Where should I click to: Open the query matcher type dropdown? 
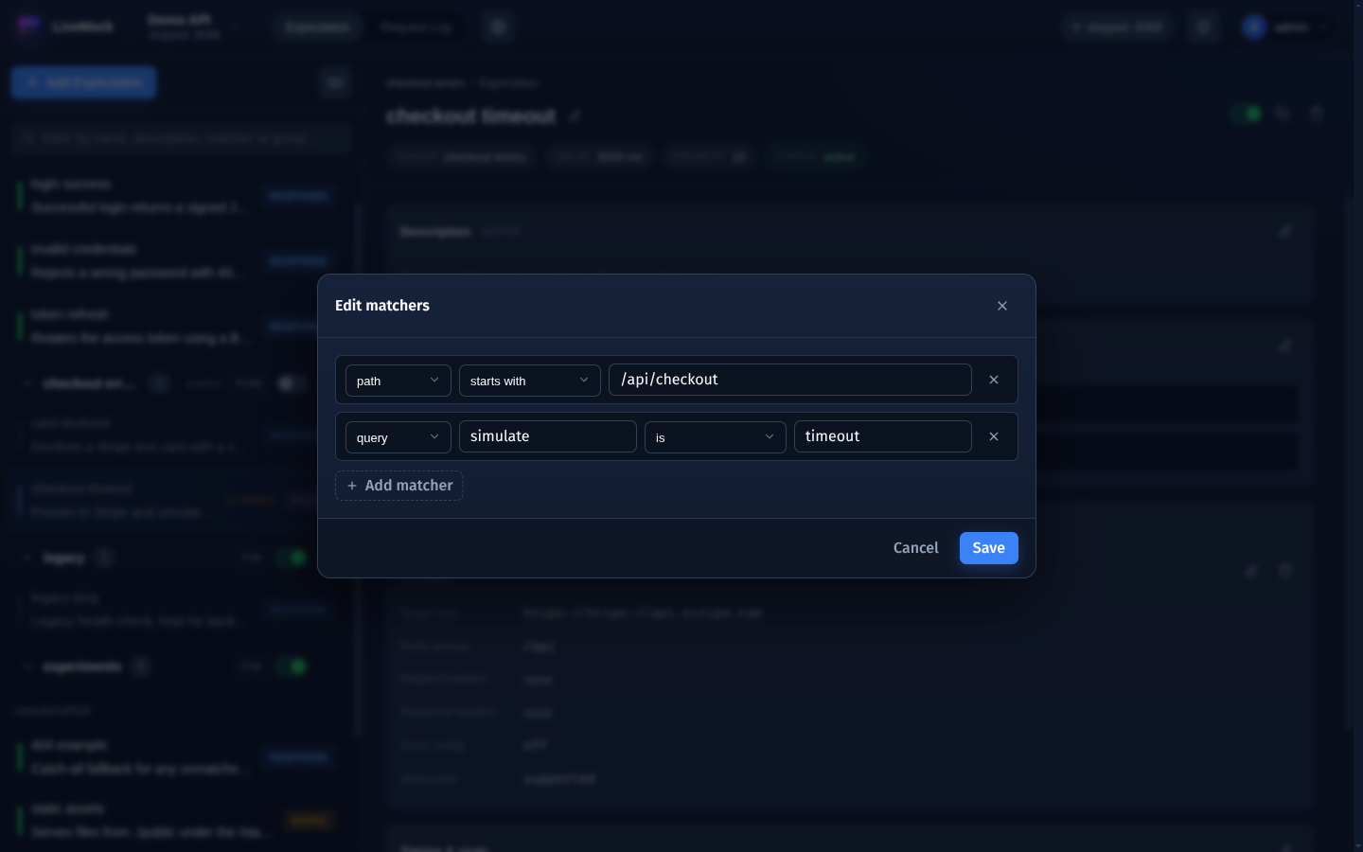tap(398, 437)
